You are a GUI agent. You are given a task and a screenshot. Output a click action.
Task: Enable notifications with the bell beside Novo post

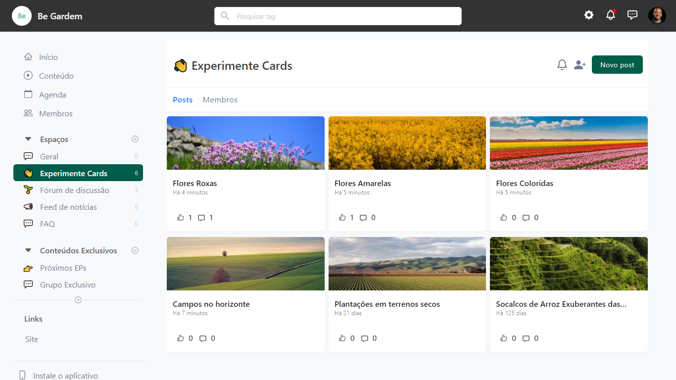tap(562, 64)
